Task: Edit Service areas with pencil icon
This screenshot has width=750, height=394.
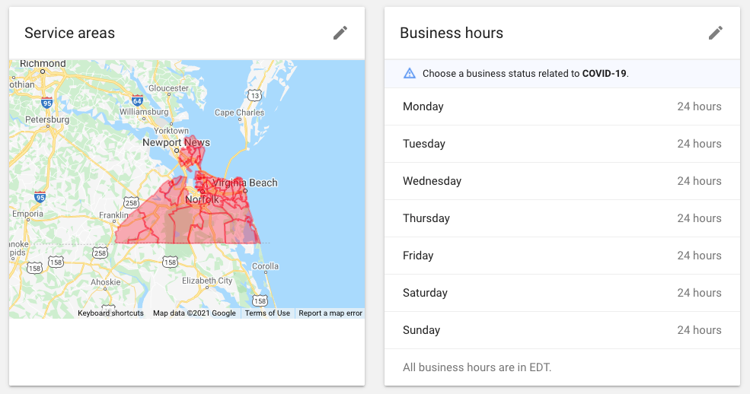Action: tap(340, 33)
